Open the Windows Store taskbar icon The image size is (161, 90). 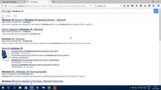pyautogui.click(x=26, y=88)
